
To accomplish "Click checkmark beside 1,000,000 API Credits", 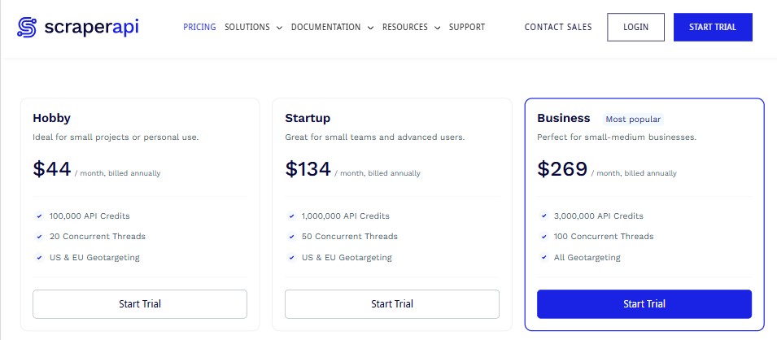I will (291, 216).
